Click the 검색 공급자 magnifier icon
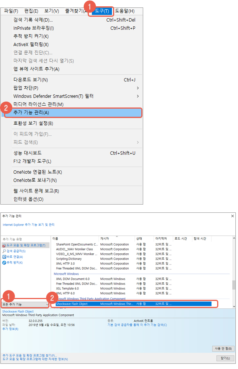 [x=4, y=251]
